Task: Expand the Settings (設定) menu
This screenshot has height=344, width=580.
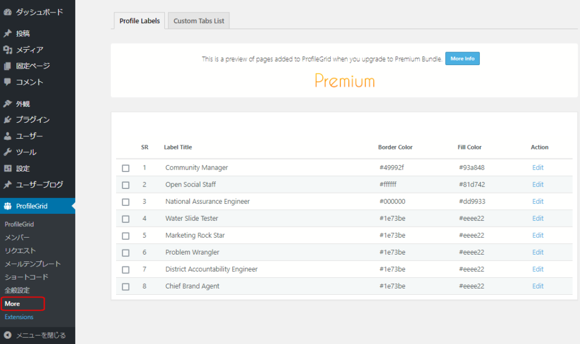Action: [x=23, y=168]
